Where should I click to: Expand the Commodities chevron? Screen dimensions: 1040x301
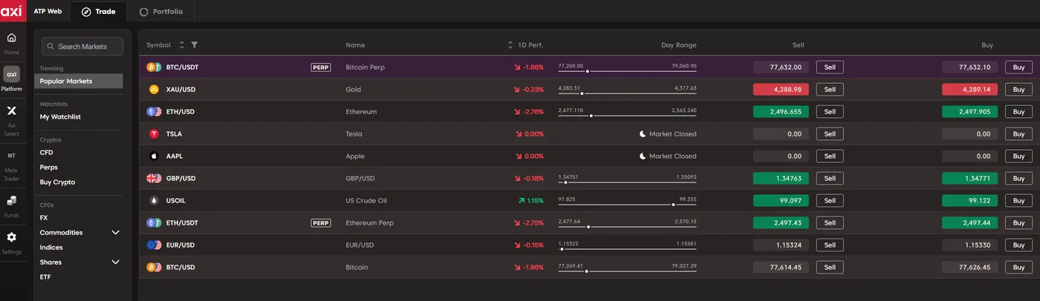pos(115,232)
